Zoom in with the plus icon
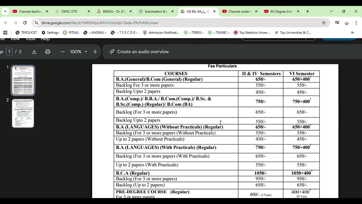 point(95,52)
